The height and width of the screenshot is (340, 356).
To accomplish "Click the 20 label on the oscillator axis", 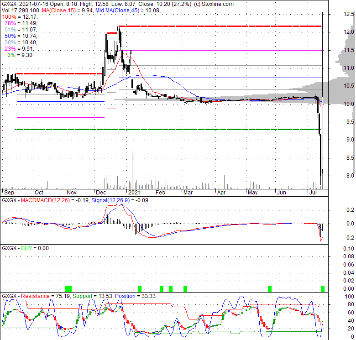I will (351, 329).
